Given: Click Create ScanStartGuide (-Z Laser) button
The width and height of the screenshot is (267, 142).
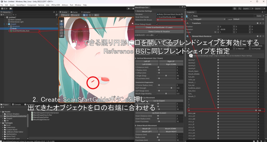Looking at the screenshot, I should click(x=159, y=27).
